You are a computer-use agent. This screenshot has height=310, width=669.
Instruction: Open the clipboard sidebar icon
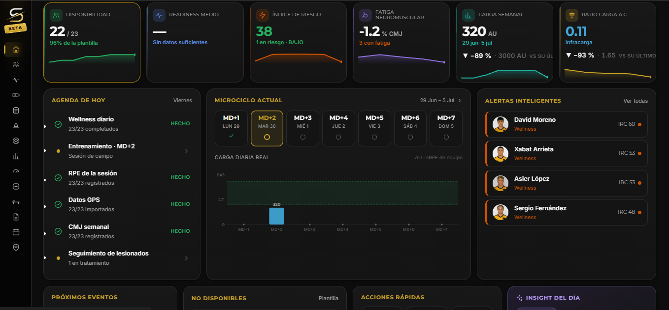pyautogui.click(x=16, y=111)
